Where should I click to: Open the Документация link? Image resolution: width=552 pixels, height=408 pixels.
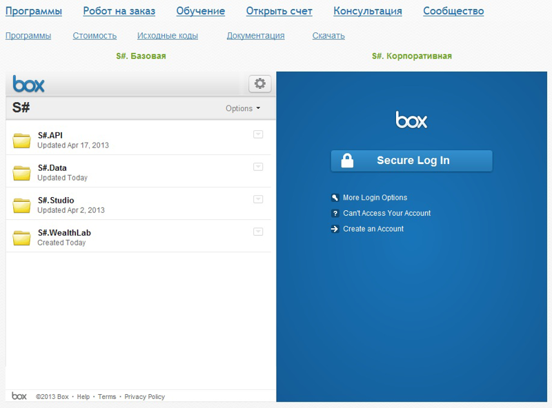pyautogui.click(x=255, y=36)
